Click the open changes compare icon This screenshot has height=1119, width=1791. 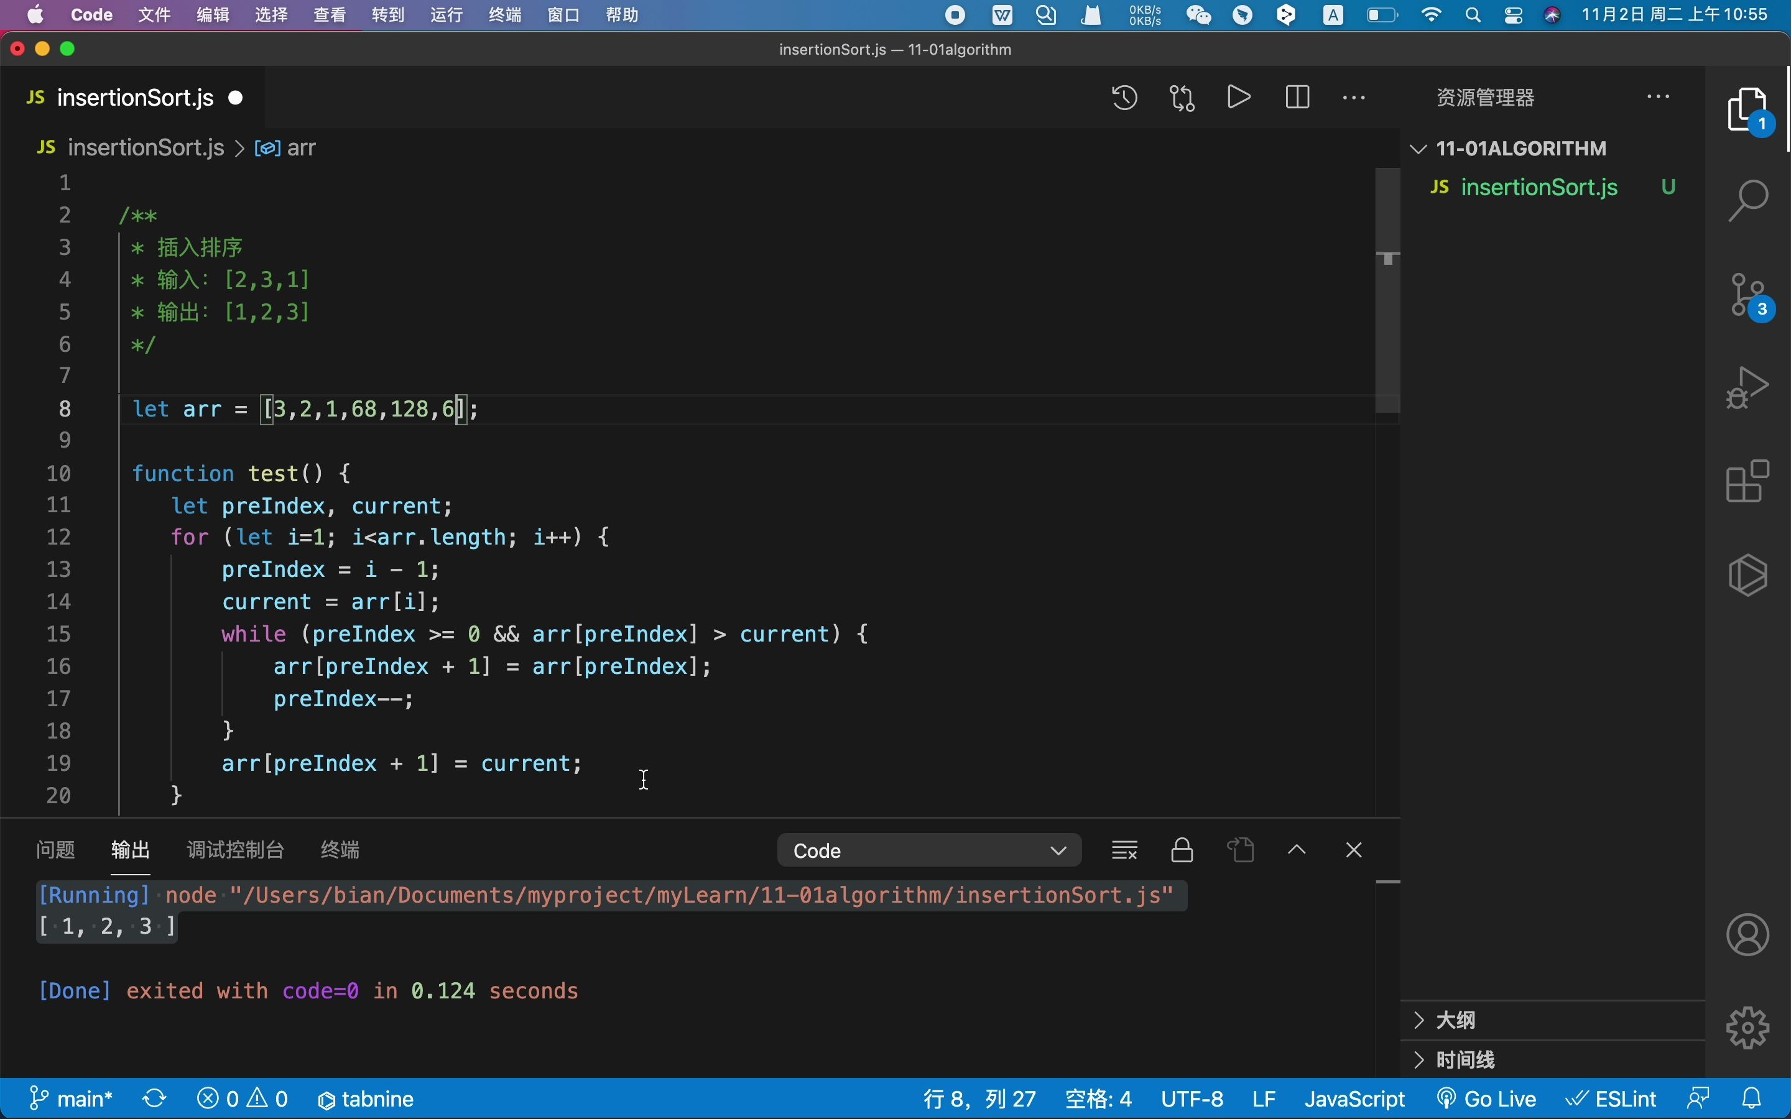(x=1182, y=98)
